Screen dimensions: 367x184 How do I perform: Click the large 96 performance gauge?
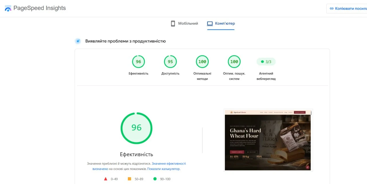136,128
